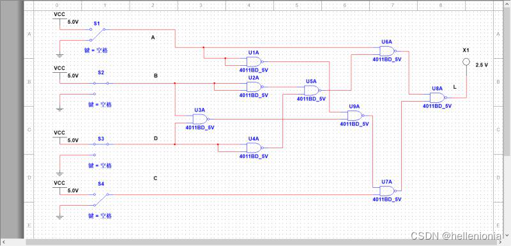Click 4011BD_5V label under U7A
Viewport: 511px width, 246px height.
(387, 199)
